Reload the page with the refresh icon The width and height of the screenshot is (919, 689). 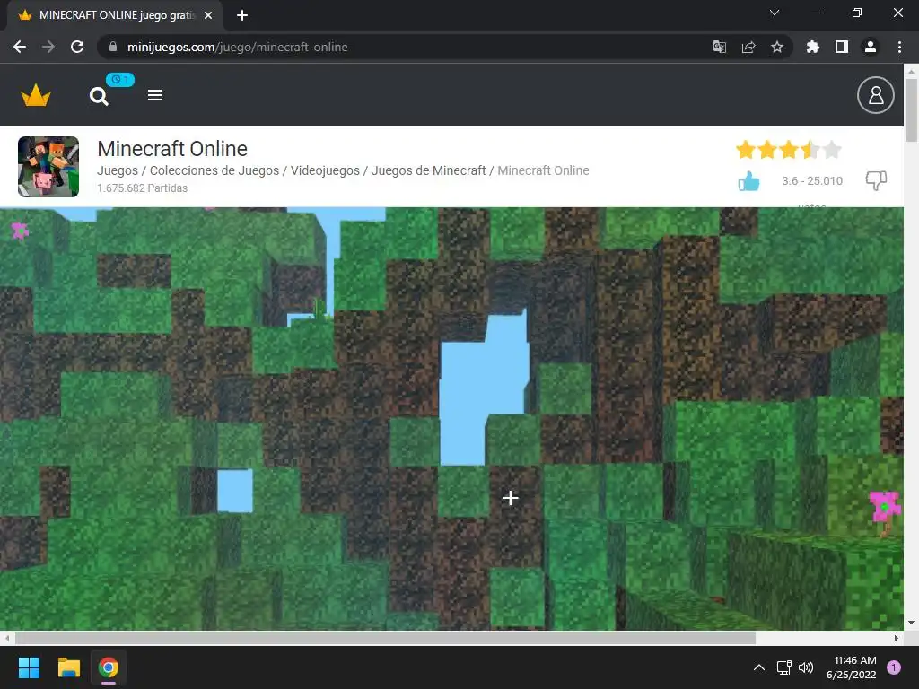pyautogui.click(x=77, y=47)
